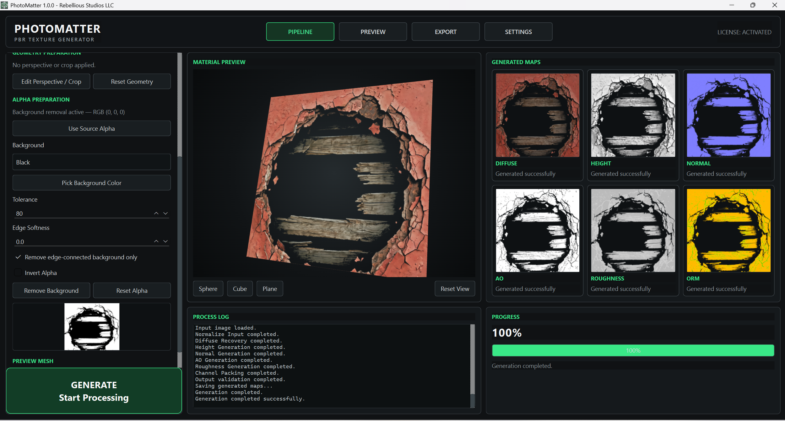
Task: Increase Tolerance with the up arrow
Action: pos(156,213)
